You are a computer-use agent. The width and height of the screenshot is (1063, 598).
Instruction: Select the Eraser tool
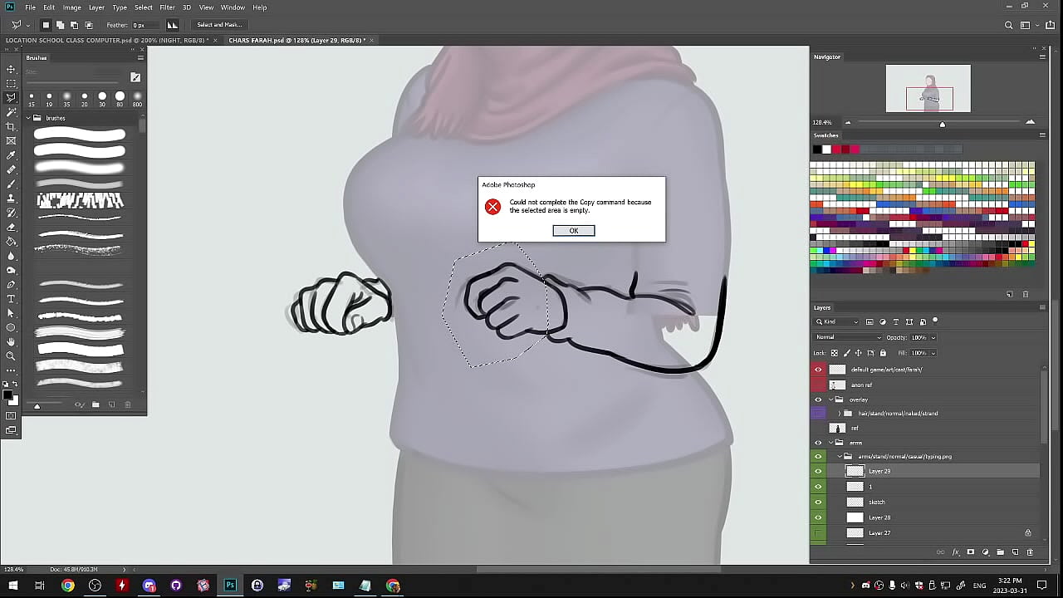click(x=11, y=227)
